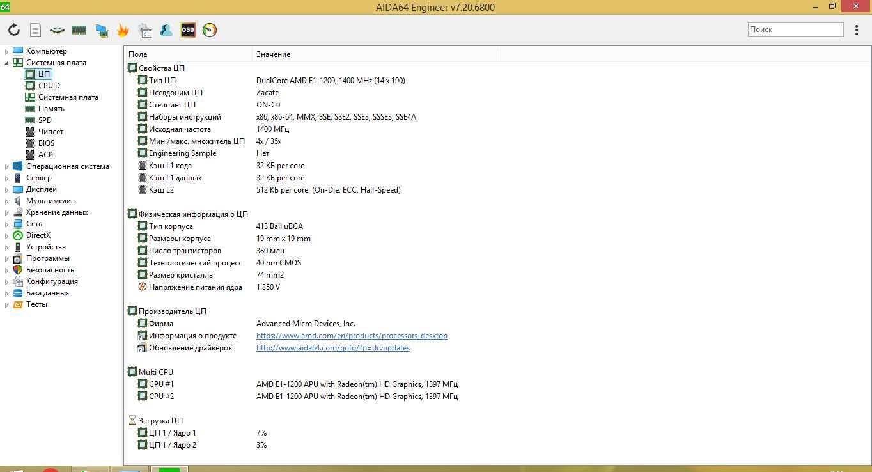This screenshot has height=472, width=872.
Task: Expand the Сервер tree node
Action: point(6,178)
